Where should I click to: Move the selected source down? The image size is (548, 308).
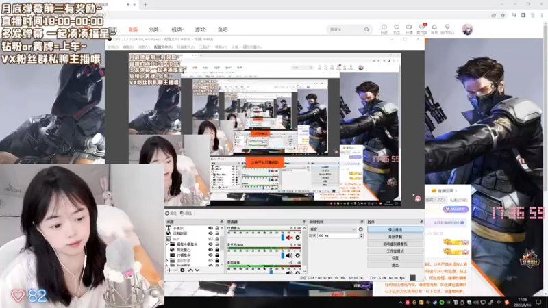[x=197, y=270]
